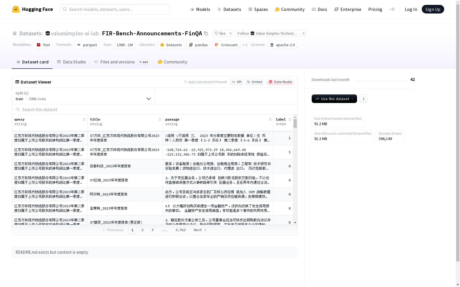Open the dataset Community tab
Viewport: 460px width, 287px height.
pos(172,62)
